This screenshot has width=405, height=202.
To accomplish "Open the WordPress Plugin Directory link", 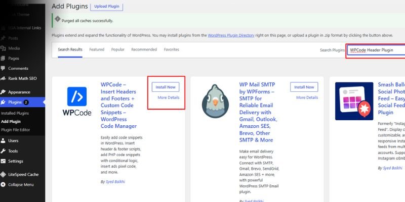I will [x=231, y=35].
